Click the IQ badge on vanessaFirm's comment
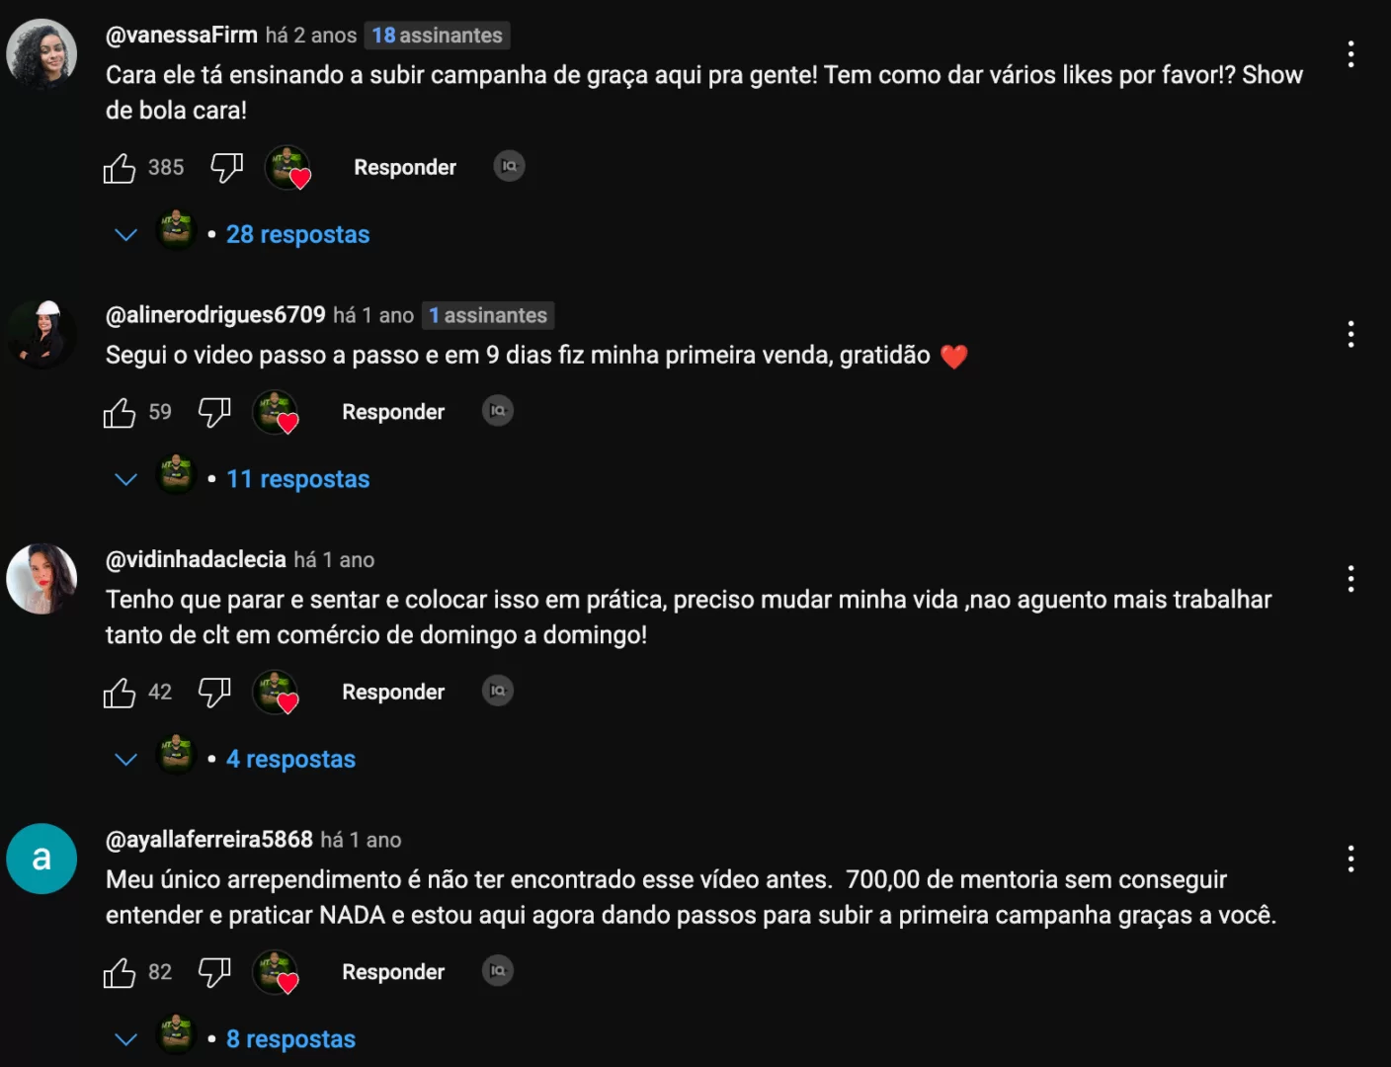Screen dimensions: 1391x1067 point(509,166)
